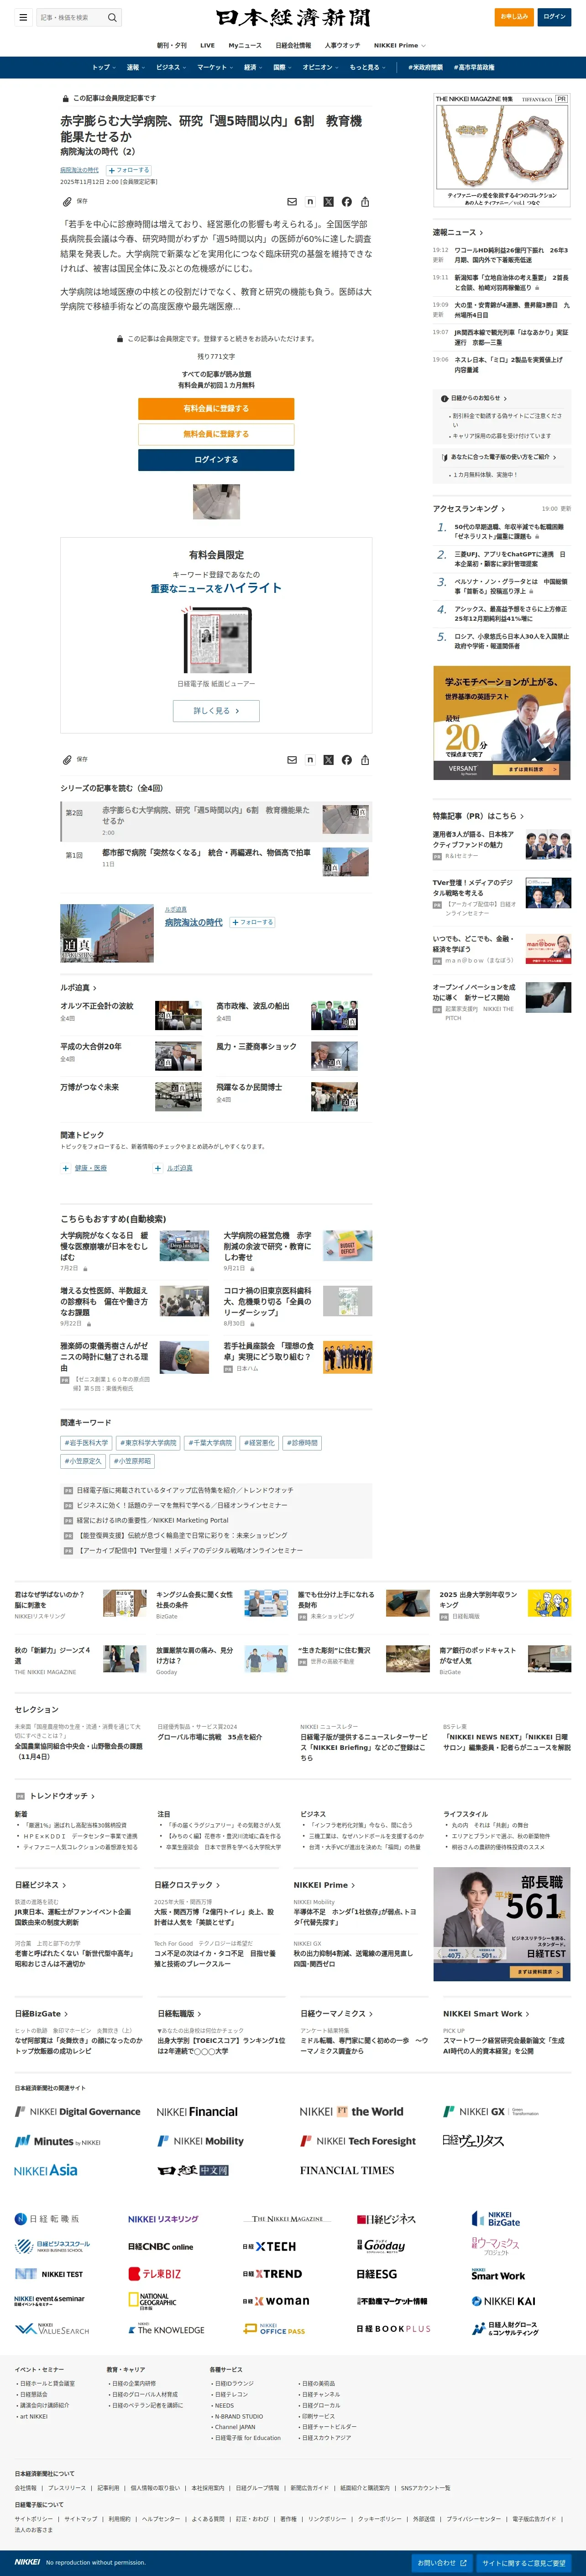The height and width of the screenshot is (2576, 586).
Task: Share to Facebook icon under the headline
Action: 346,202
